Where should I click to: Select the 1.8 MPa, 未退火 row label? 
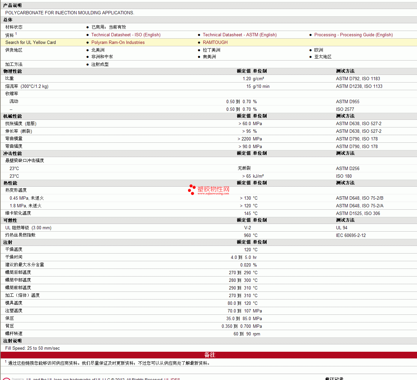[26, 206]
